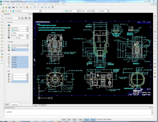Toggle the Snap status bar button

coord(64,119)
